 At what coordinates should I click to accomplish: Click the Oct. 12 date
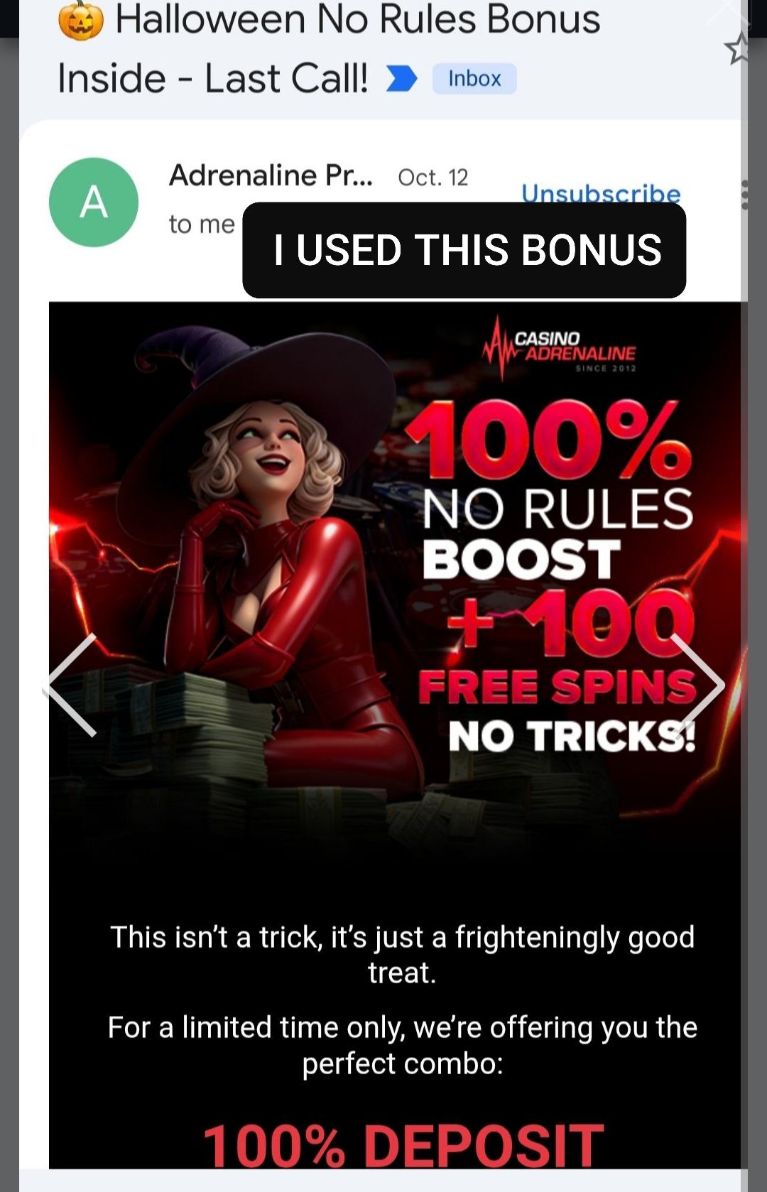click(433, 178)
